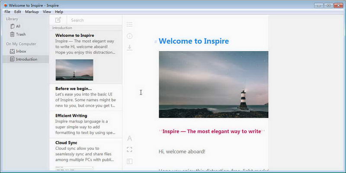Open the Efficient Writing sheet

tap(86, 125)
